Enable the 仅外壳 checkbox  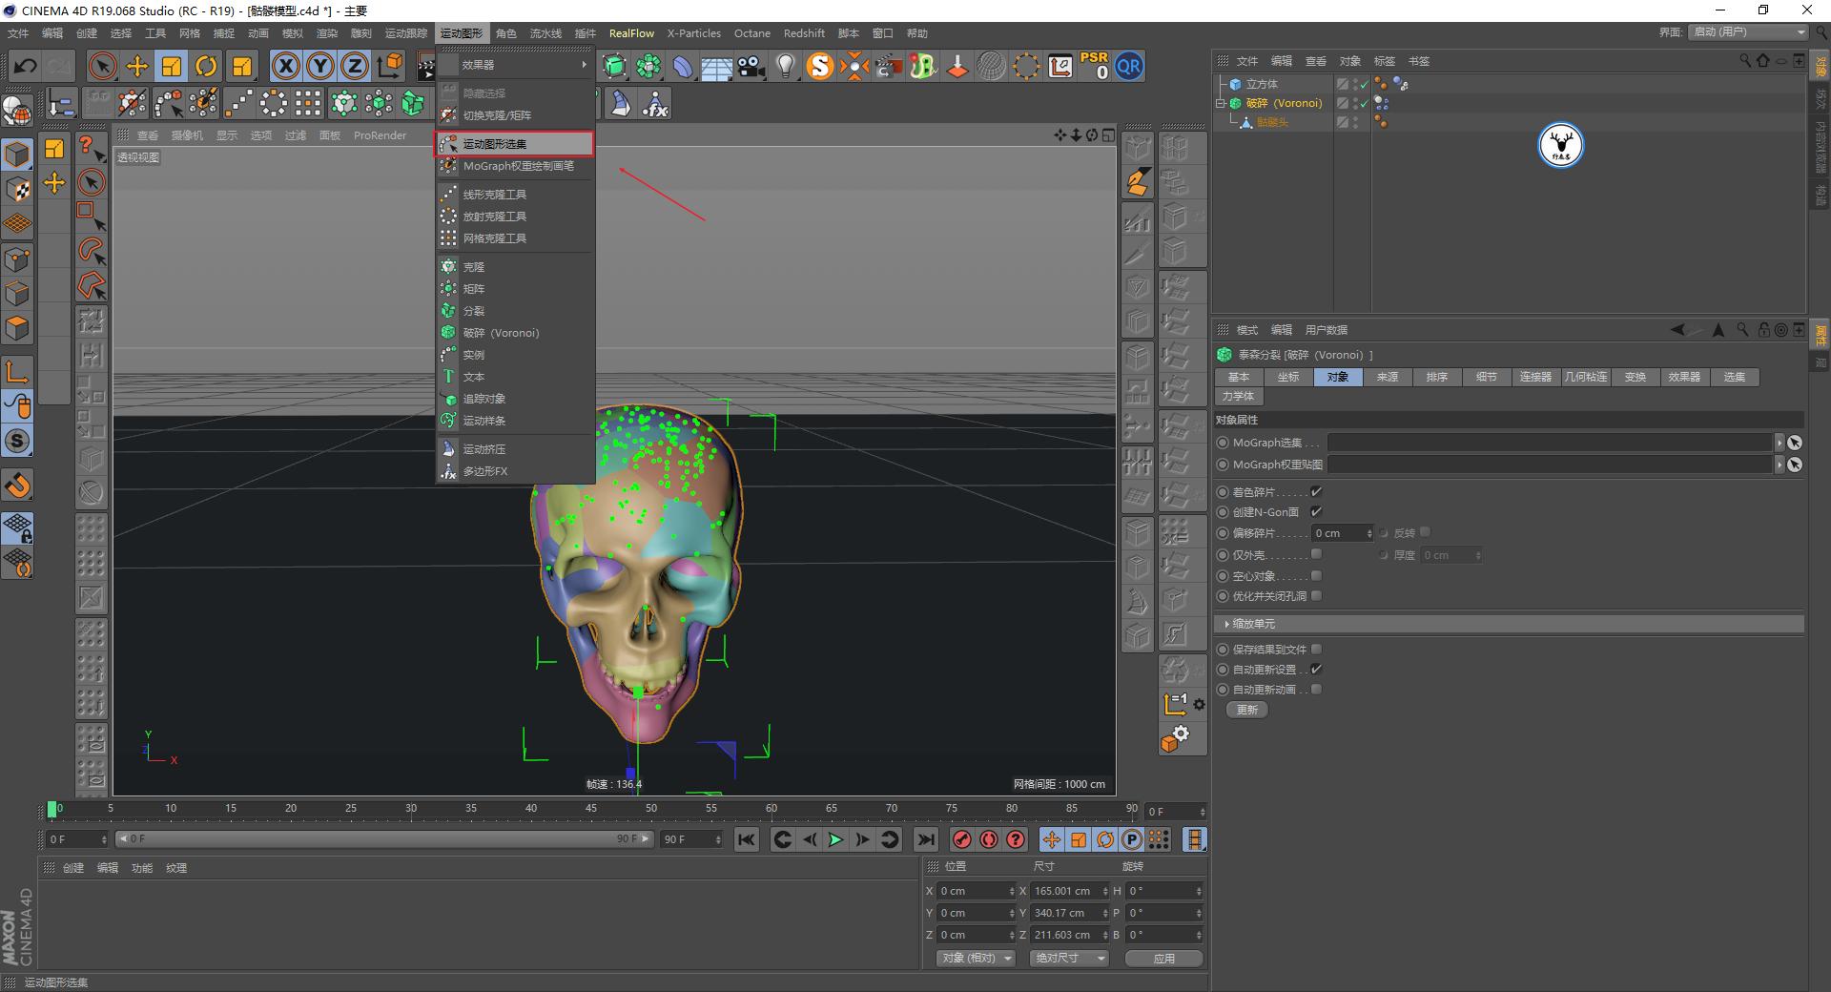pyautogui.click(x=1317, y=554)
